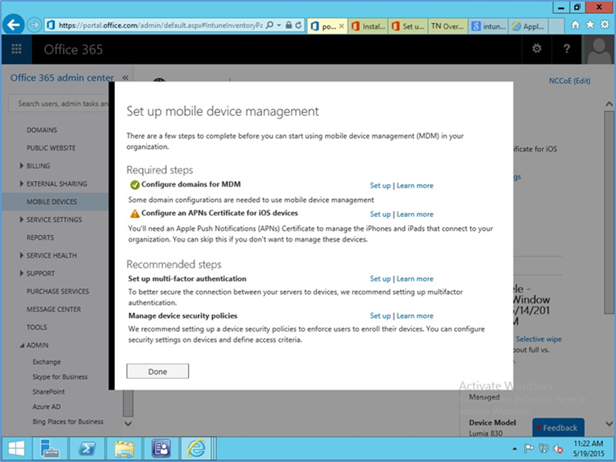Click the NCCoE (Edit) link
Screen dimensions: 616x462
[x=569, y=81]
